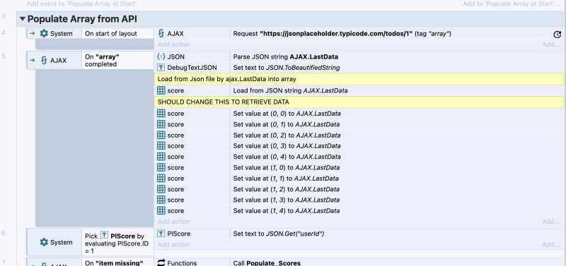This screenshot has width=566, height=266.
Task: Select the SHOULD CHANGE THIS TO RETRIEVE DATA comment
Action: pos(359,102)
